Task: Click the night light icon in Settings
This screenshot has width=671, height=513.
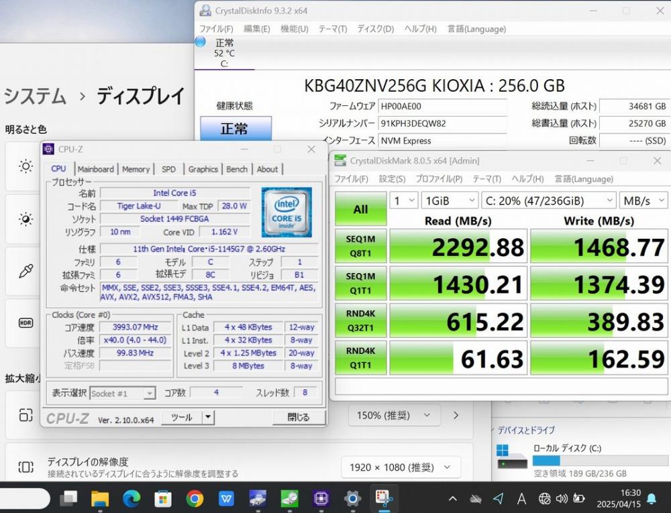Action: [x=25, y=219]
